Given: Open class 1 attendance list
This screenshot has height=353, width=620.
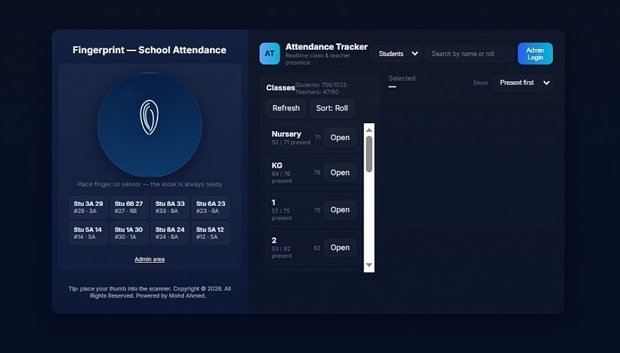Looking at the screenshot, I should pos(340,210).
